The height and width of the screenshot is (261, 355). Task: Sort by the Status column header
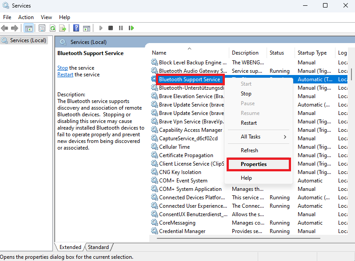pos(281,53)
